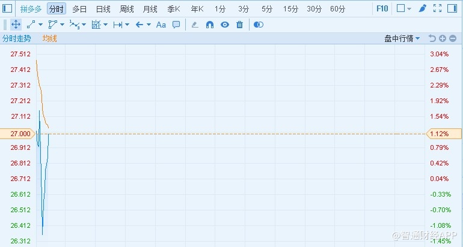Switch to the 年K tab
The image size is (463, 247).
pos(197,9)
